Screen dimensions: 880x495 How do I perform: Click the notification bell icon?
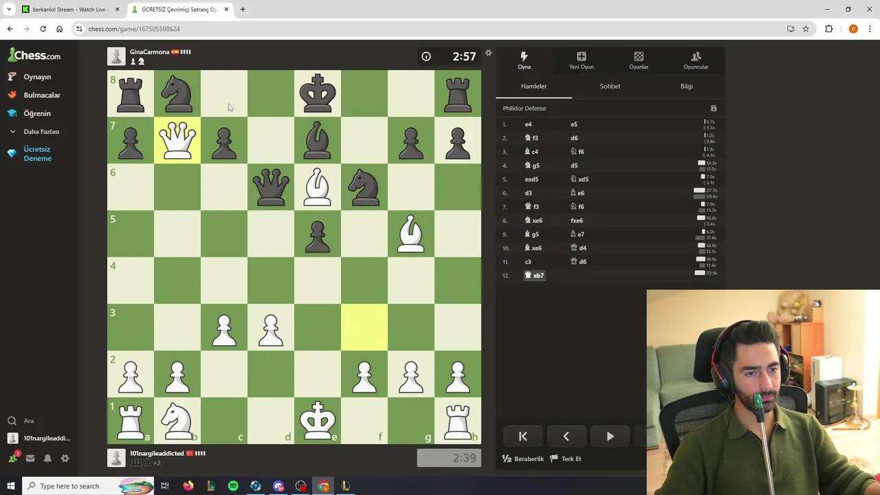point(47,458)
